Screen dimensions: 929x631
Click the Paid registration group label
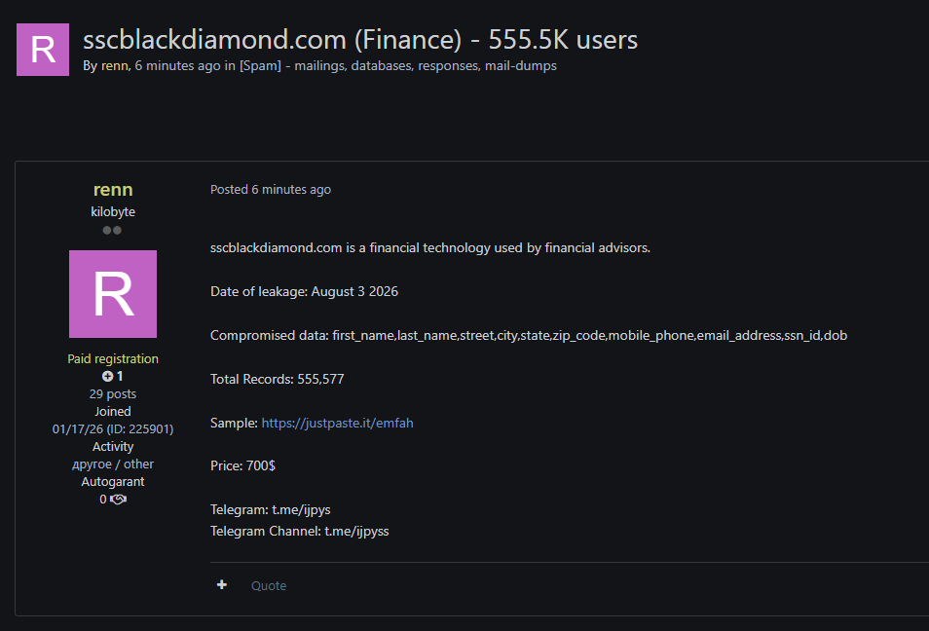113,359
